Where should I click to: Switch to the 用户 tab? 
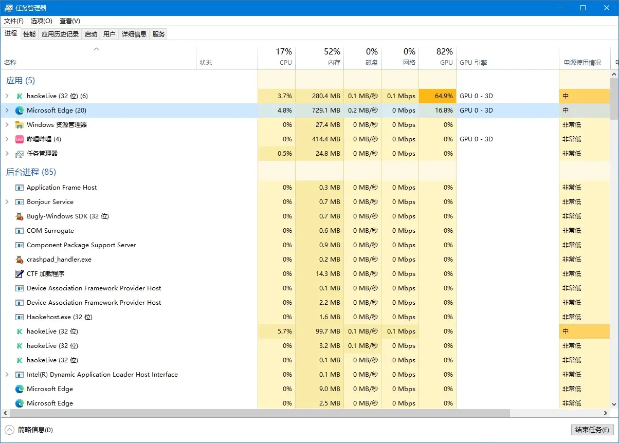(110, 34)
